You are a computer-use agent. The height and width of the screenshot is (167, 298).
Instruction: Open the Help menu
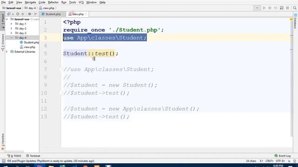102,2
